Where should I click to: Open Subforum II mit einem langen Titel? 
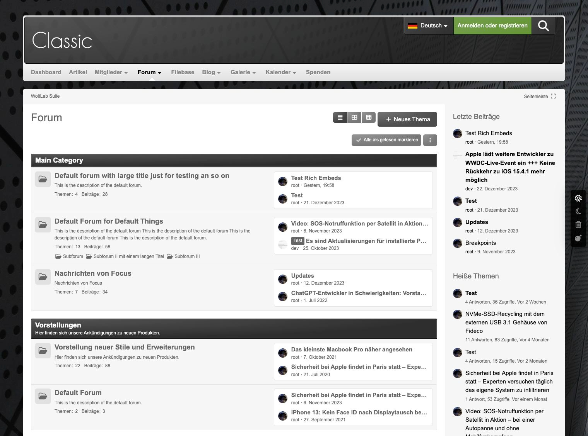pos(128,256)
